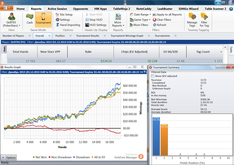Sort by Chips (EV Adjusted) column

136,52
